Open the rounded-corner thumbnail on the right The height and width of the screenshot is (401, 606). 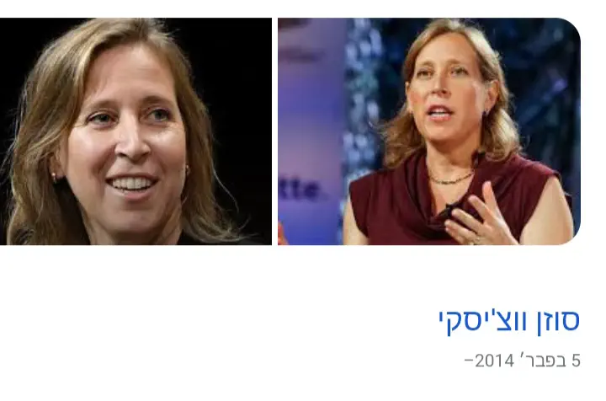point(429,131)
